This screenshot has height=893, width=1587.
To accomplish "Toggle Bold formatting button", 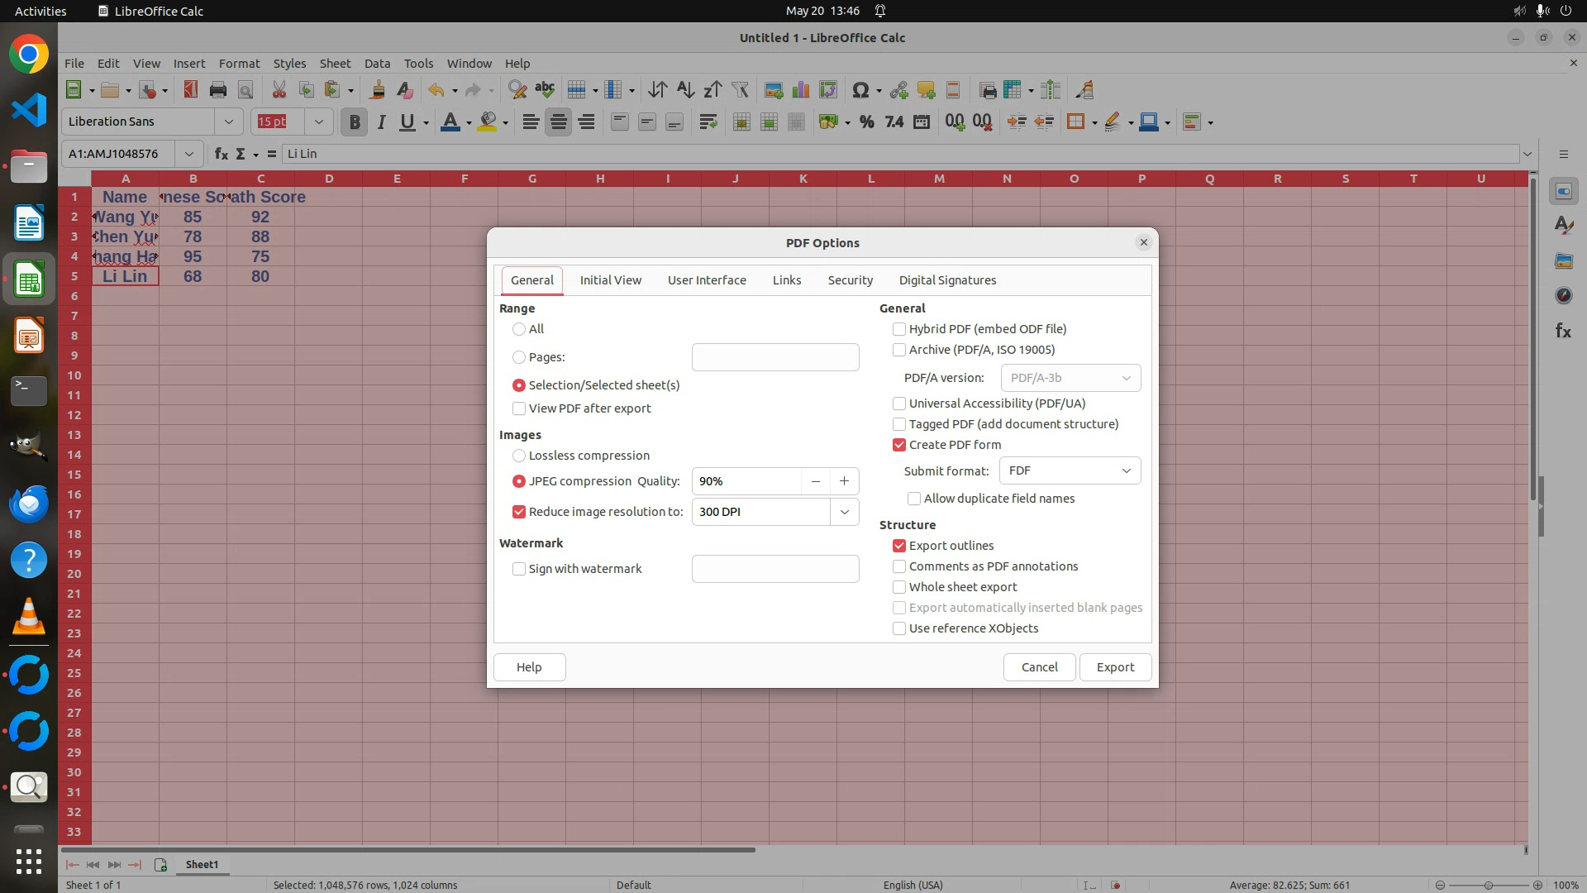I will [x=355, y=122].
